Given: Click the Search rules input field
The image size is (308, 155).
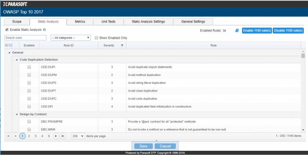Looking at the screenshot, I should coord(26,38).
